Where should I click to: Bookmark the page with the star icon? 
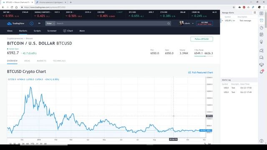[234, 7]
